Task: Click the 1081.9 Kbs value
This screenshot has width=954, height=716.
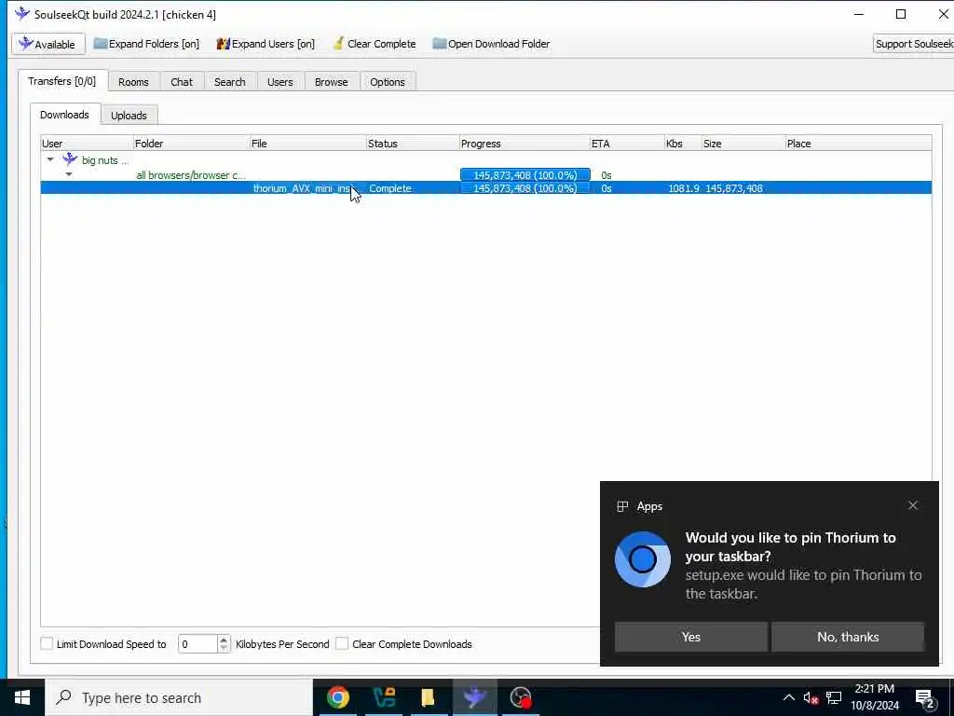Action: 683,188
